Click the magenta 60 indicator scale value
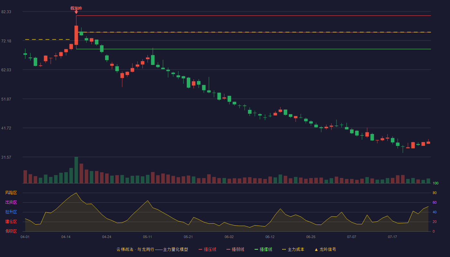Screen dimensions: 450x257 click(435, 203)
